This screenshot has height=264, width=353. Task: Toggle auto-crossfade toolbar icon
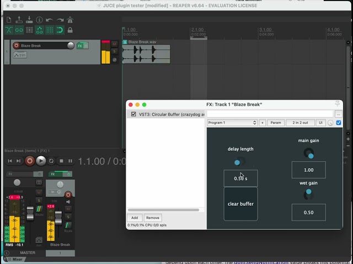tap(9, 30)
